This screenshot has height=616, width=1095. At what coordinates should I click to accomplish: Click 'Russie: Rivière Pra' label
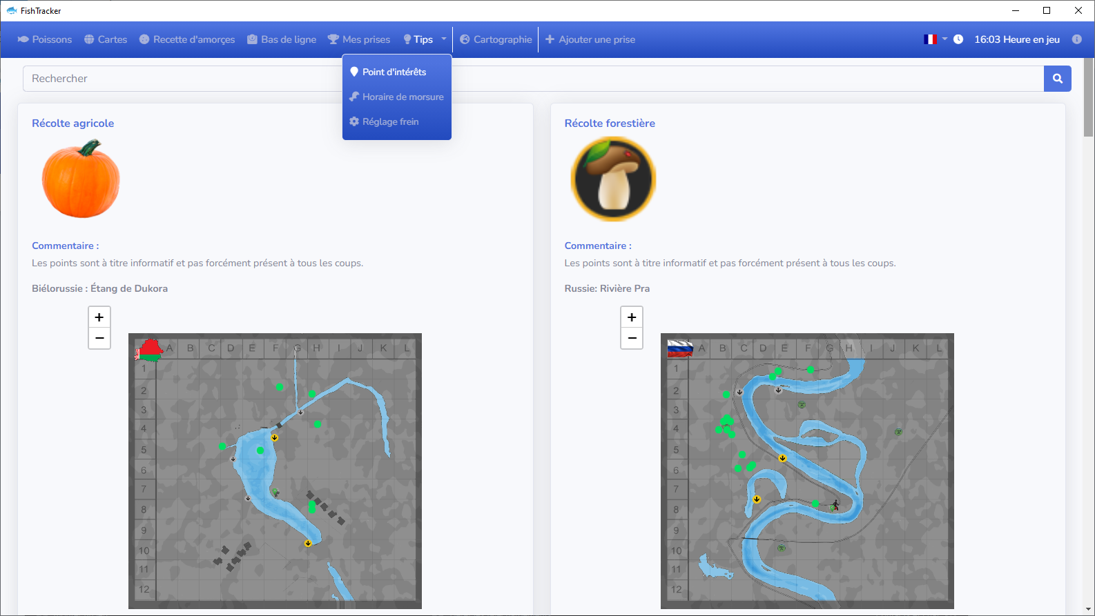pos(607,288)
